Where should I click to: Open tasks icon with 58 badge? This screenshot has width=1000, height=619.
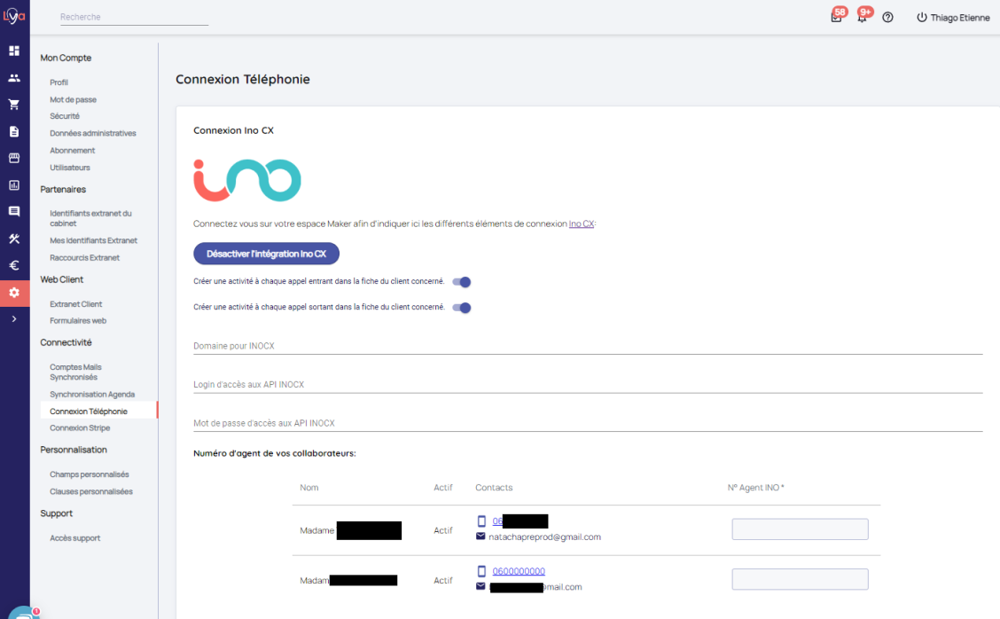click(x=836, y=18)
